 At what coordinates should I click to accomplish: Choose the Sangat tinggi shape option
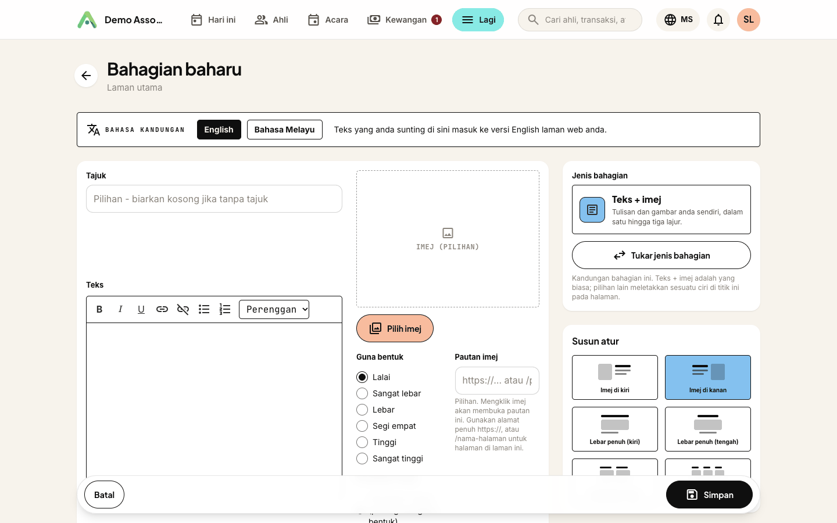tap(362, 458)
